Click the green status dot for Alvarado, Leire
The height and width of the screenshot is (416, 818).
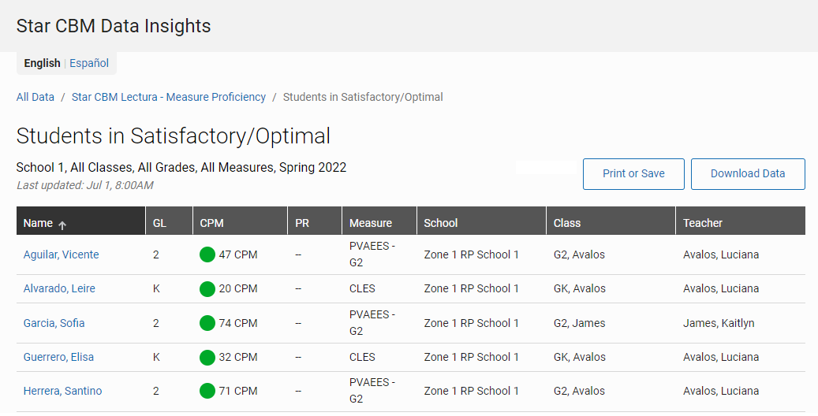point(207,289)
